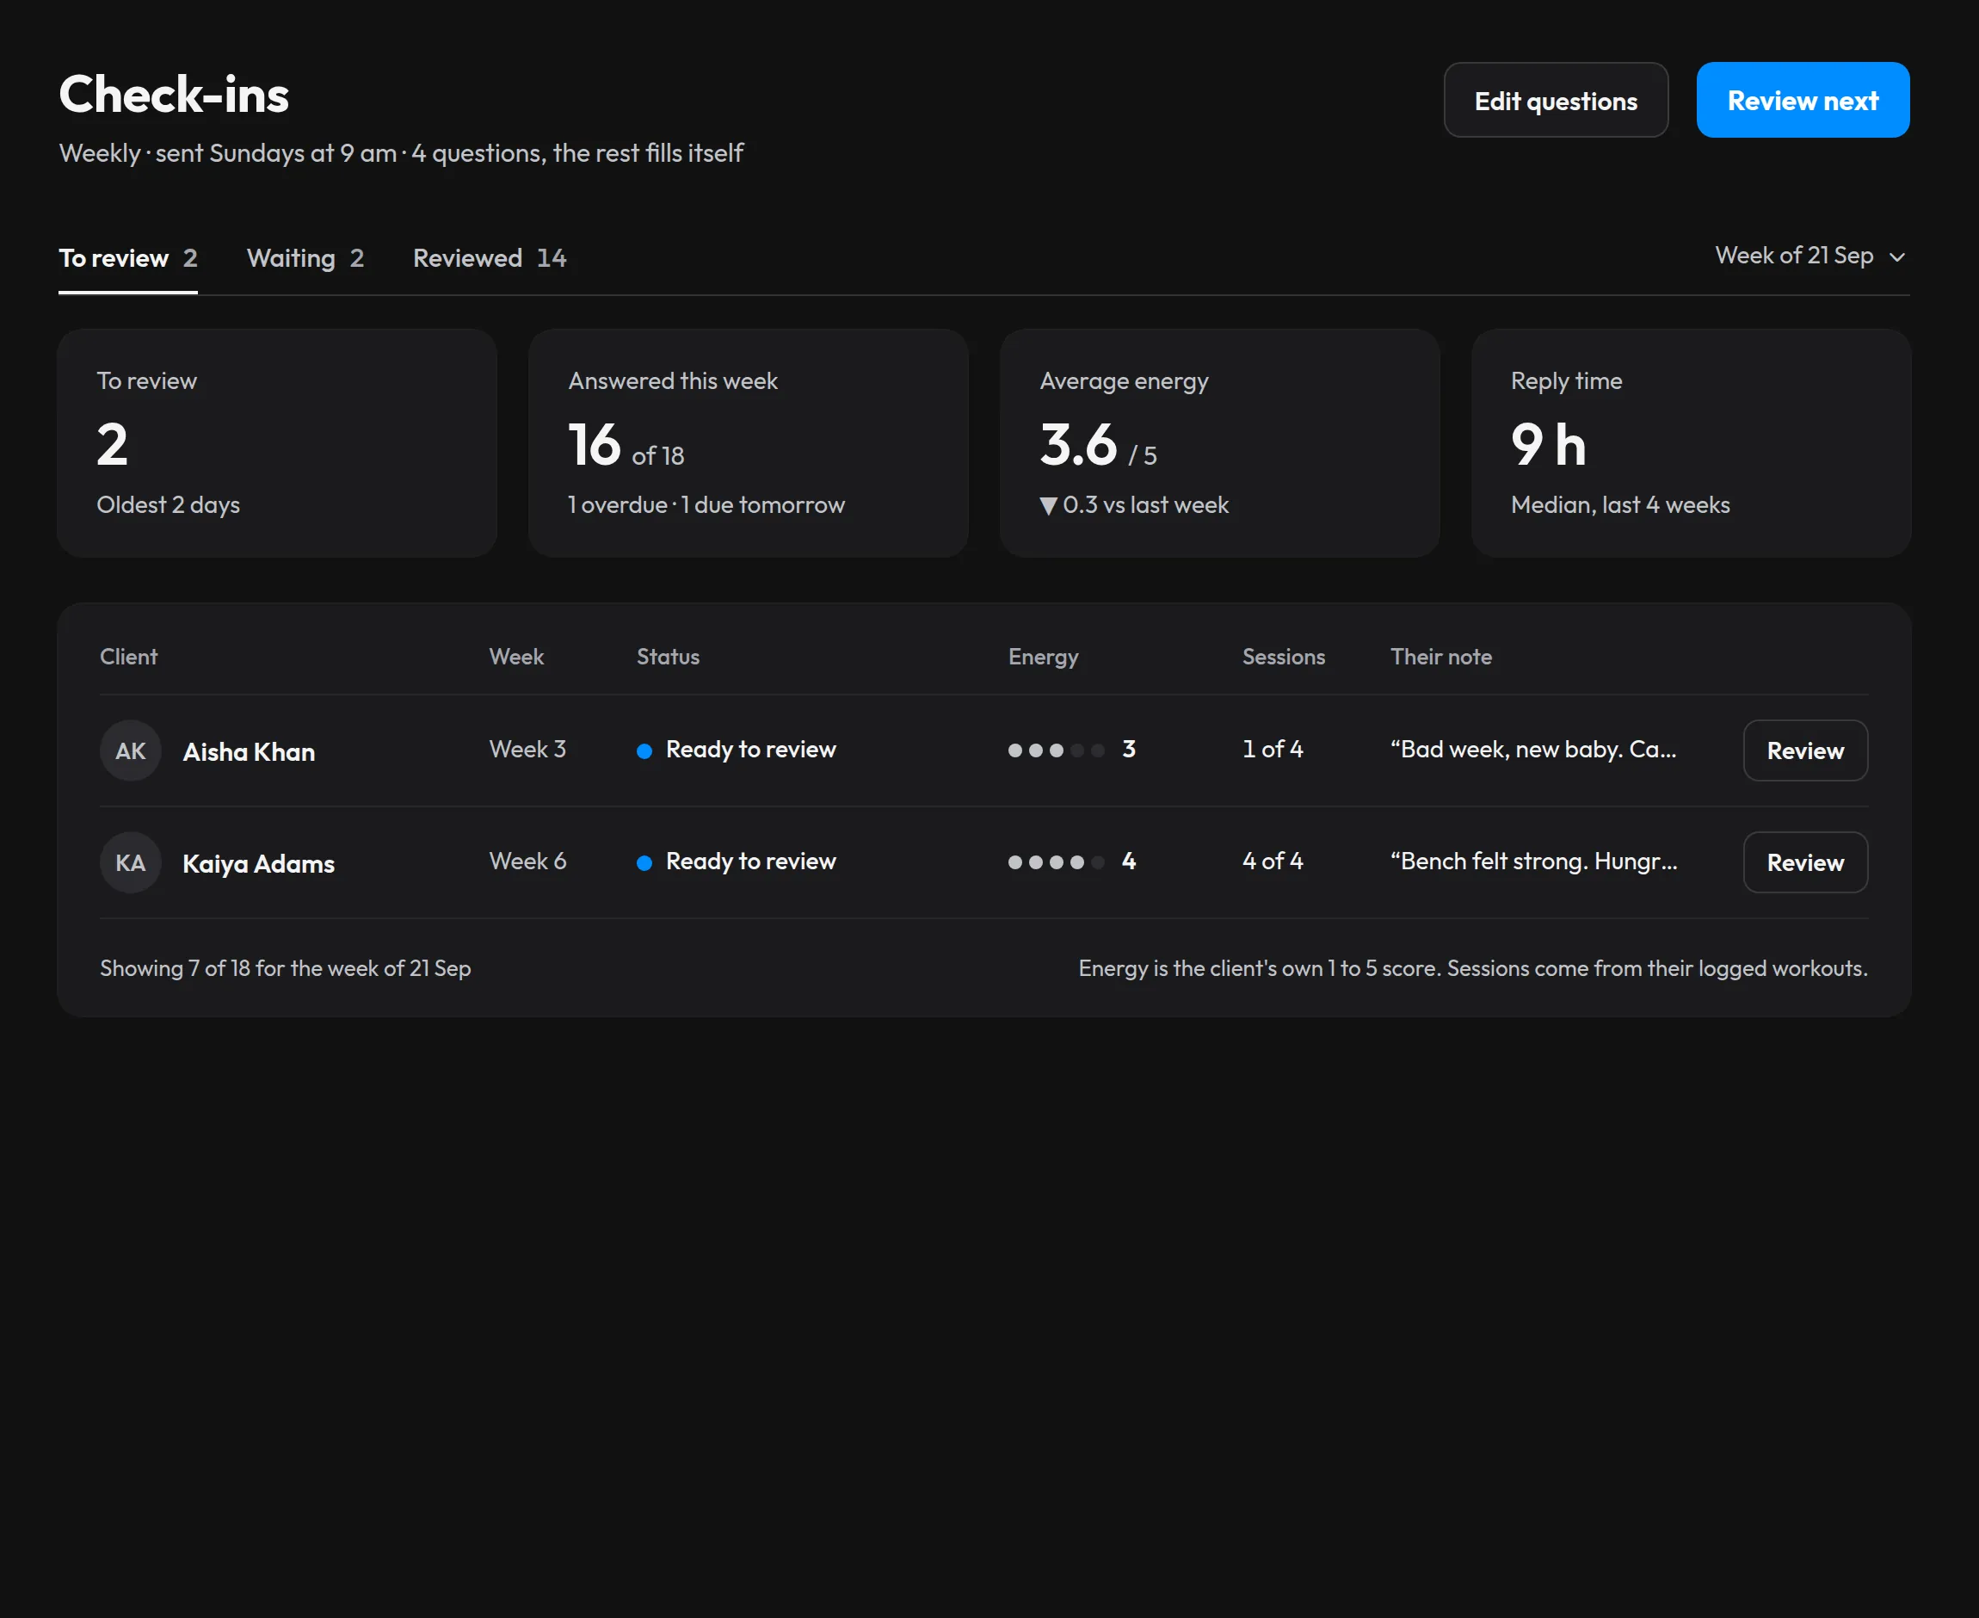Click the Answered this week stat card
This screenshot has height=1618, width=1979.
pos(749,442)
